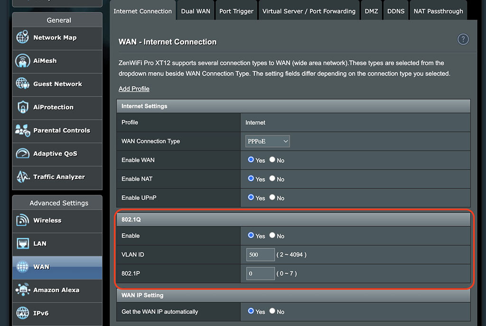Click the Guest Network icon
Image resolution: width=486 pixels, height=326 pixels.
tap(23, 84)
